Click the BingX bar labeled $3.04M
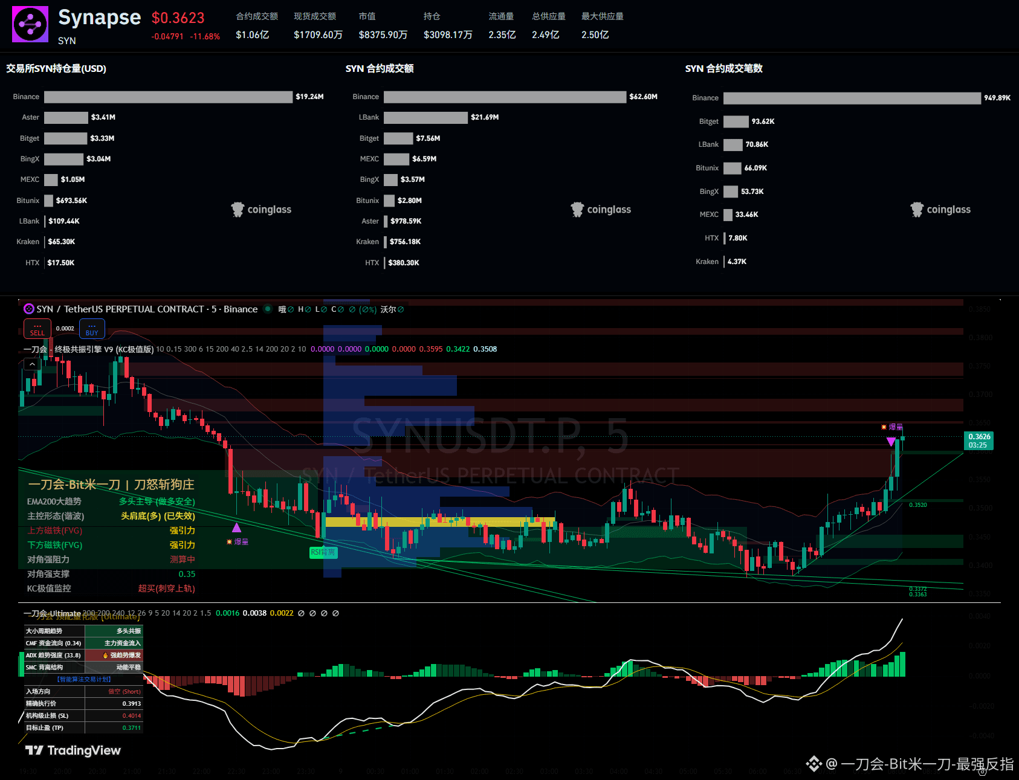 (63, 159)
